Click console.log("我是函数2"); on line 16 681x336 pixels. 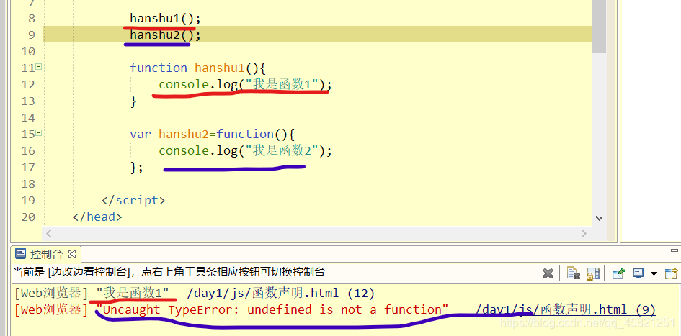(x=246, y=150)
